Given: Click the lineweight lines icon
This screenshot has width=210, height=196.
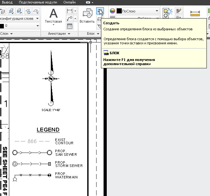Looking at the screenshot, I should pos(113,17).
